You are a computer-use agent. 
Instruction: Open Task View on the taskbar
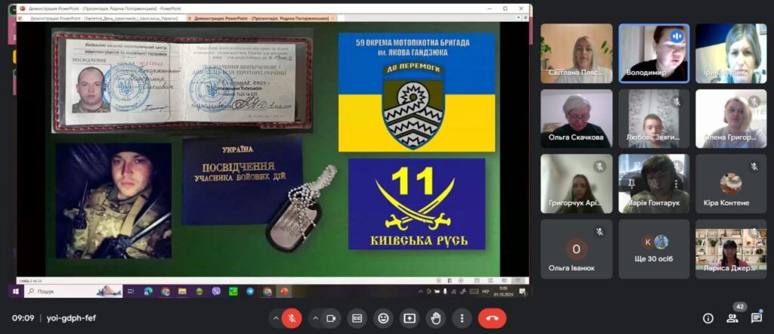[x=131, y=291]
